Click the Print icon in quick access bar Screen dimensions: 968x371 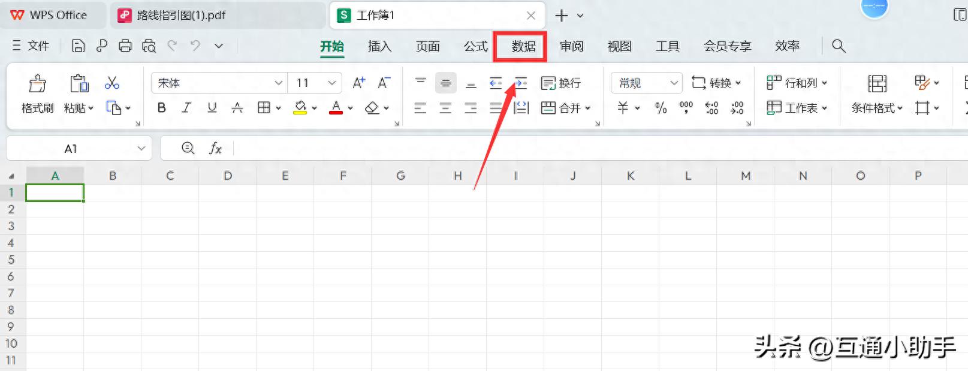click(x=125, y=46)
